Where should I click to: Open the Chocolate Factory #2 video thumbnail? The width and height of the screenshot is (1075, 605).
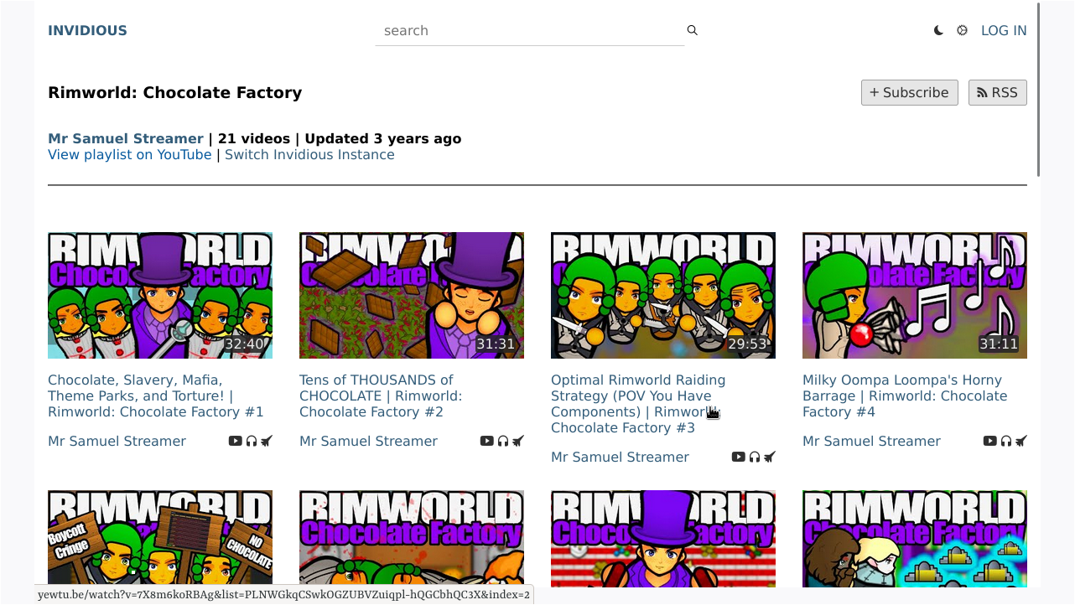[412, 296]
